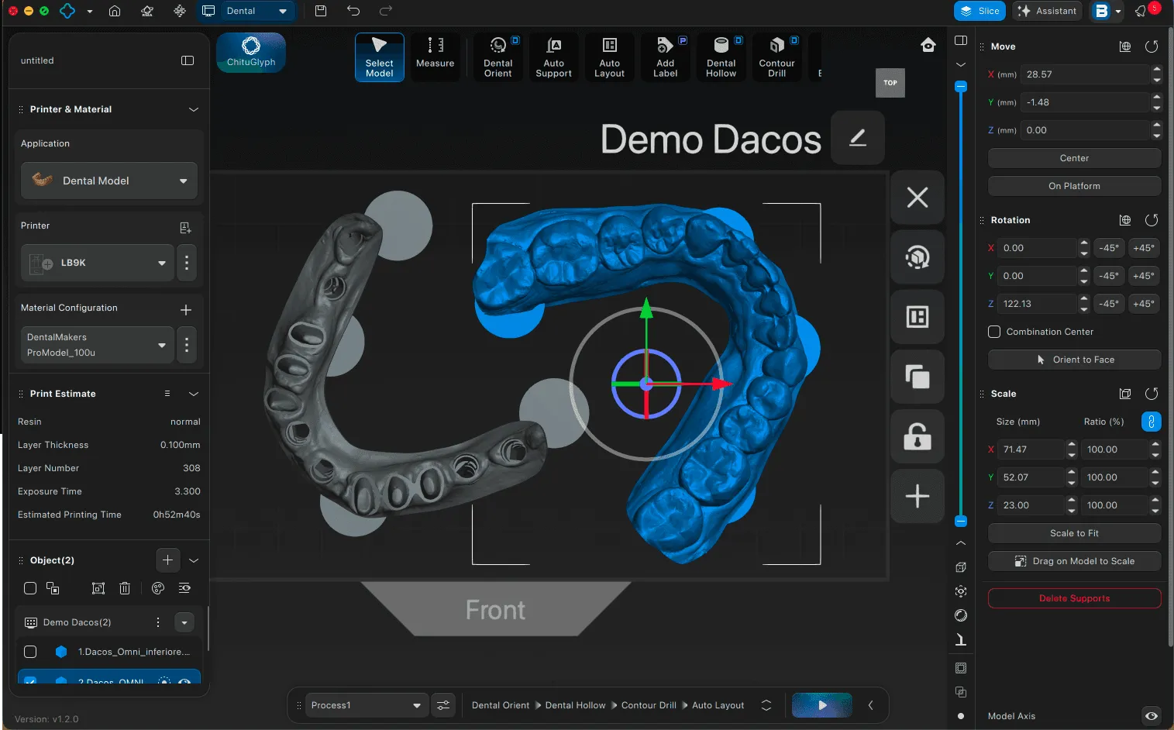Reset the Rotation values
Viewport: 1174px width, 730px height.
(x=1152, y=220)
